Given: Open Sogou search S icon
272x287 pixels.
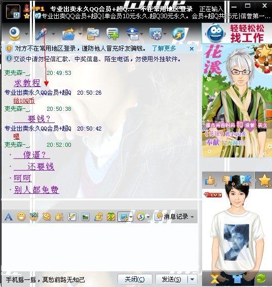Looking at the screenshot, I should [x=141, y=217].
